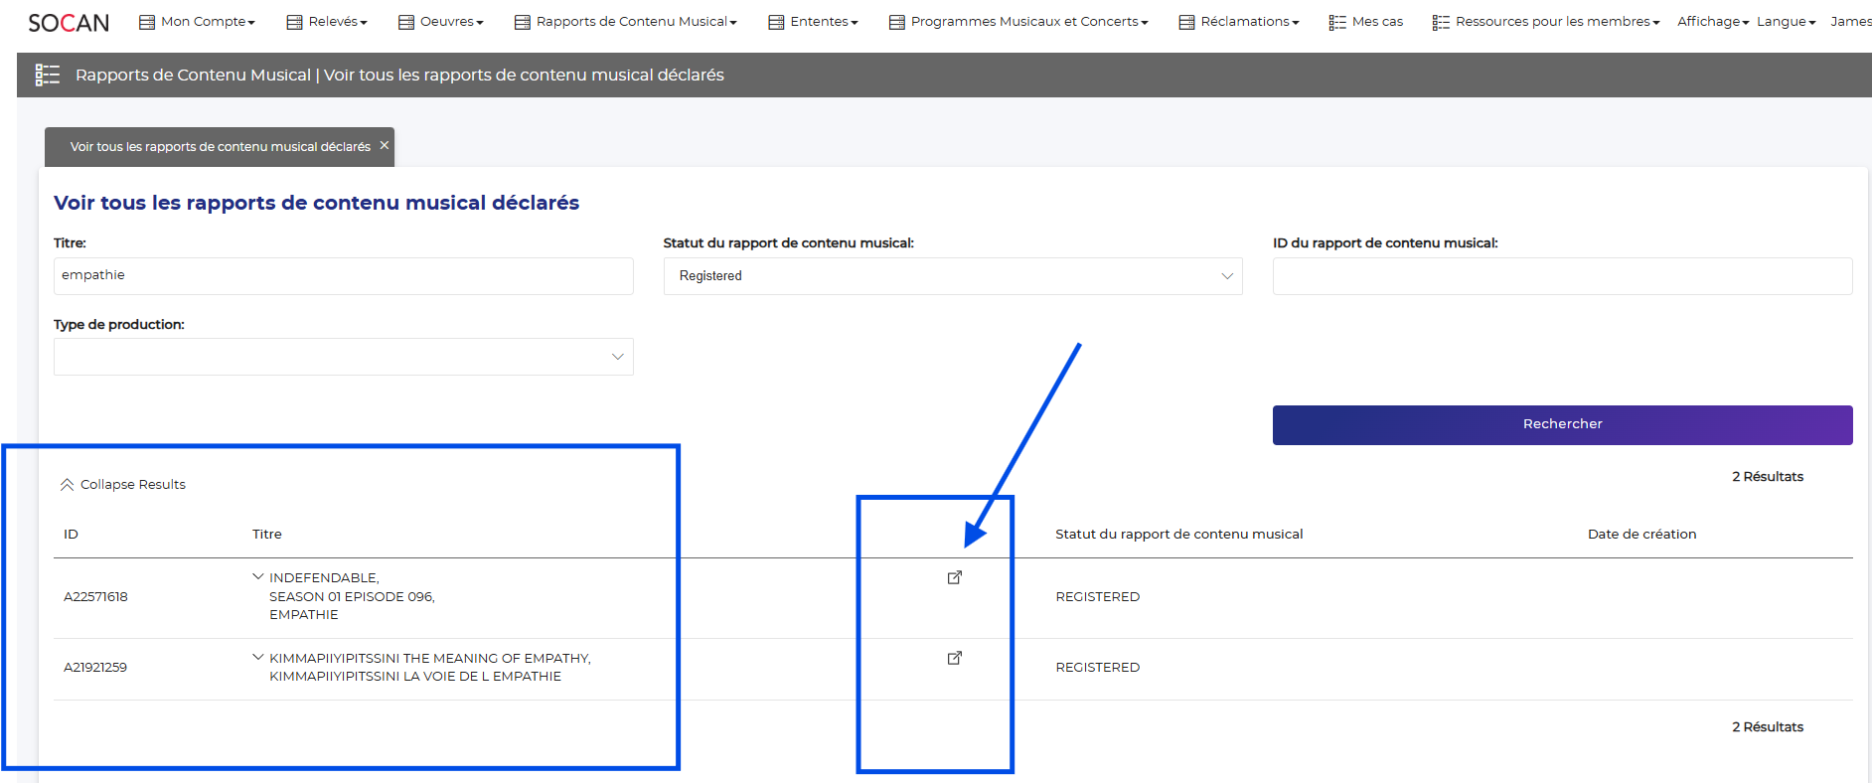This screenshot has width=1872, height=783.
Task: Open the Rapports de Contenu Musical menu
Action: (x=626, y=22)
